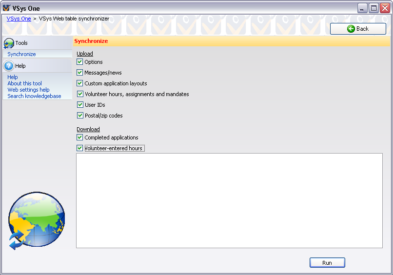393x275 pixels.
Task: Open the VSys One breadcrumb link
Action: [19, 19]
